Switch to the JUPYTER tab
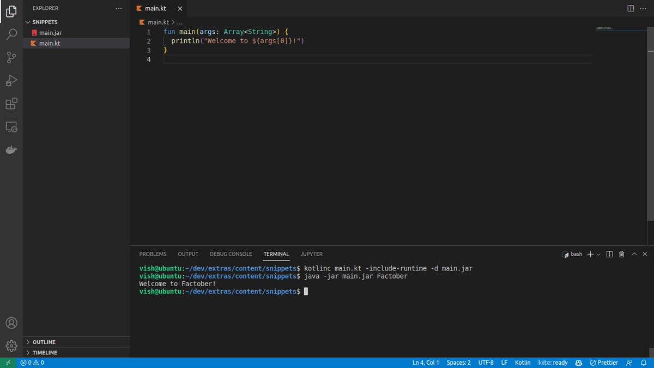 coord(311,254)
